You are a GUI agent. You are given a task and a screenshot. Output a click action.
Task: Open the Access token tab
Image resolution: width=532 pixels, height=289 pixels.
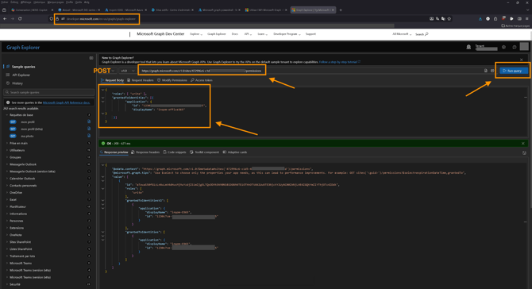(x=202, y=80)
